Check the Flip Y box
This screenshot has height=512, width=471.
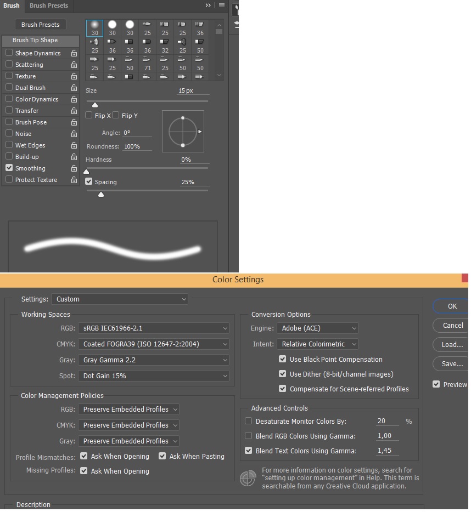115,115
